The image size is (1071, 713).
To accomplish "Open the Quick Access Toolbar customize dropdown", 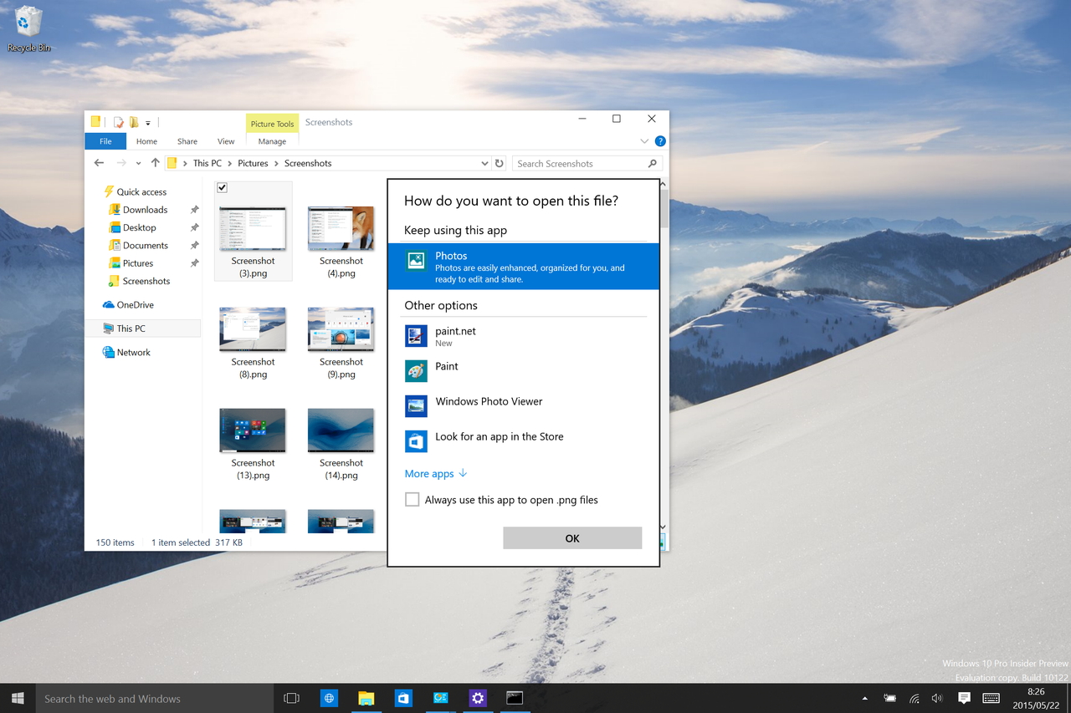I will pos(148,123).
